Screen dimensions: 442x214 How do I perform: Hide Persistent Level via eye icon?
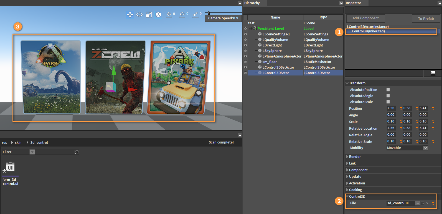(245, 28)
